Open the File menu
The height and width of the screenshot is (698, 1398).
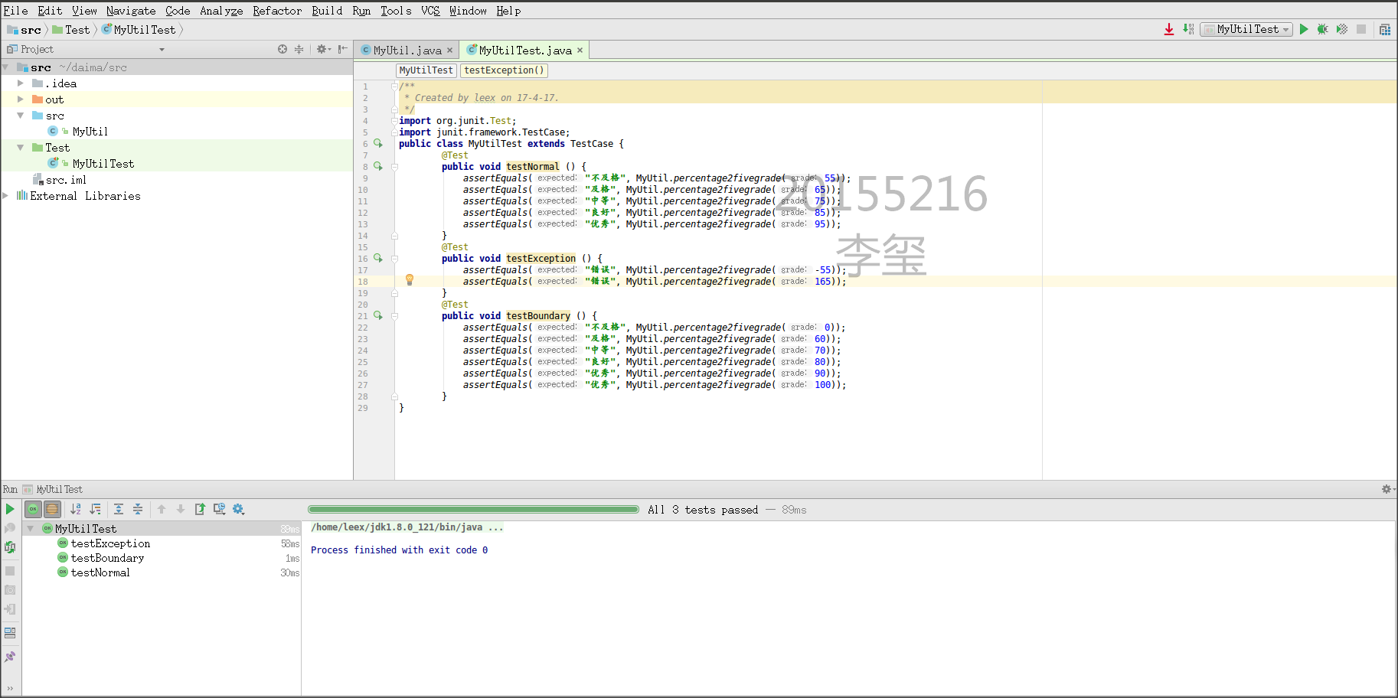tap(15, 11)
